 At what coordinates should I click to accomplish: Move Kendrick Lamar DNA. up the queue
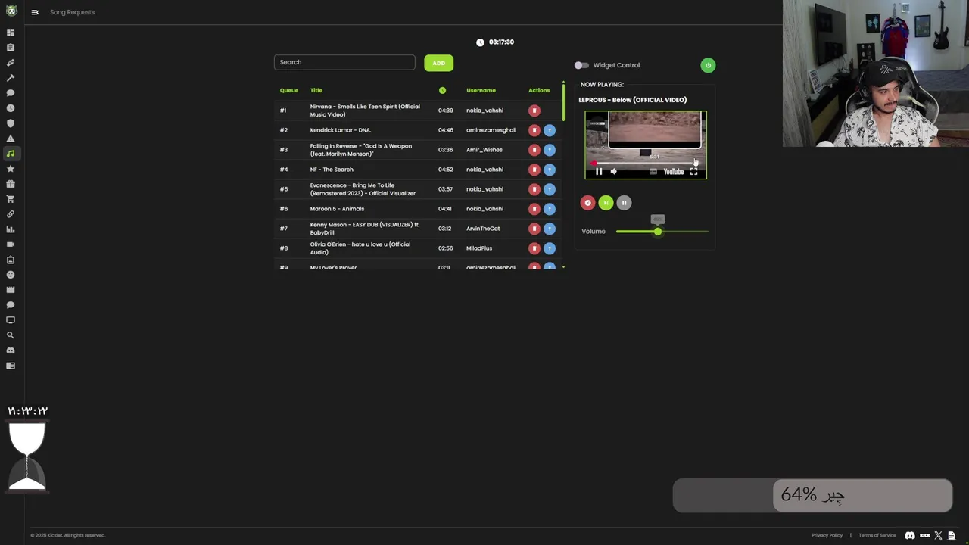pyautogui.click(x=550, y=130)
